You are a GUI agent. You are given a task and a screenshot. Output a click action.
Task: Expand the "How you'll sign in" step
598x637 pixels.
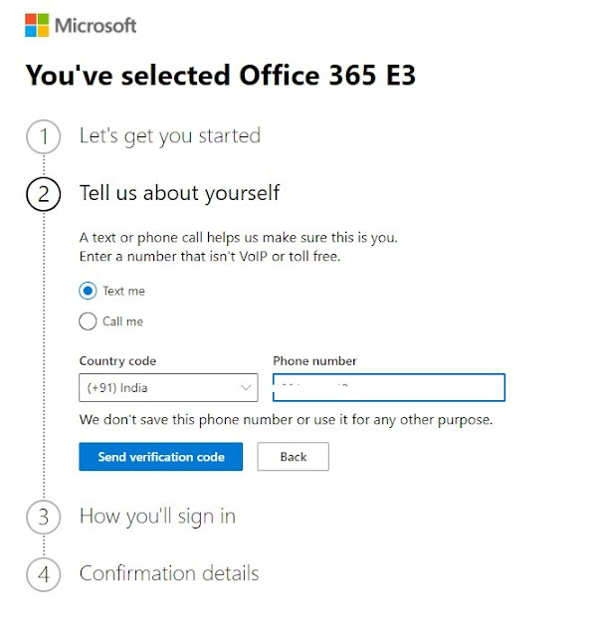tap(157, 517)
